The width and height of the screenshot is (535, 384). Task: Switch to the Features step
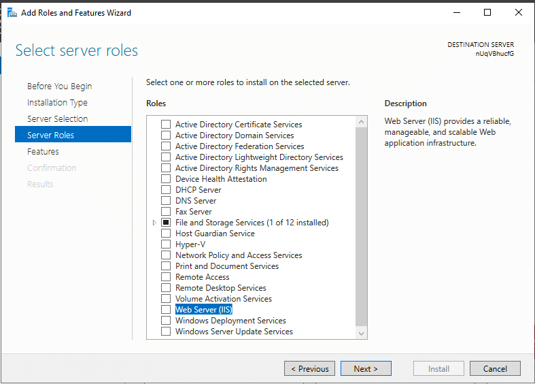43,152
